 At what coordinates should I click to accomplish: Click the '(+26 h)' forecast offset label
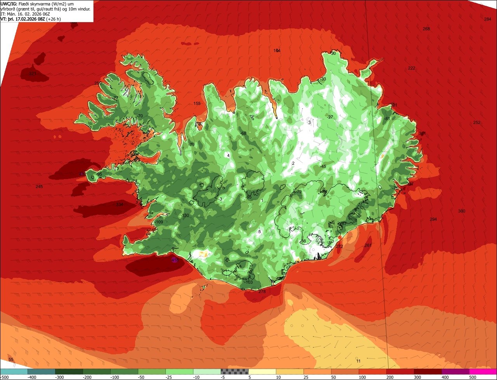(x=53, y=19)
